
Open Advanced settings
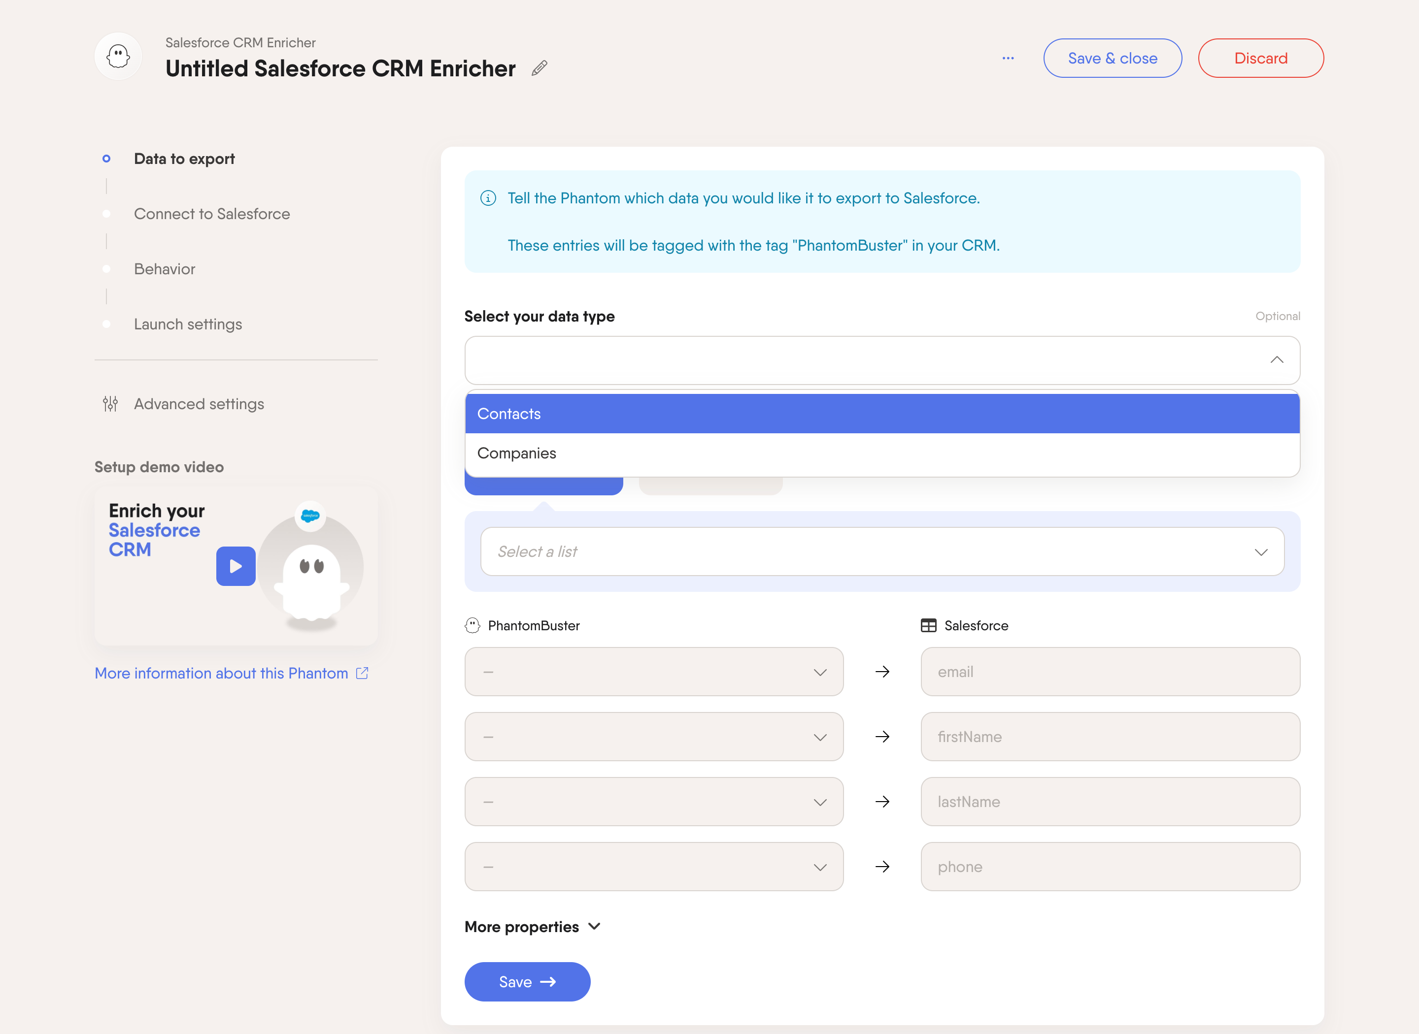199,404
